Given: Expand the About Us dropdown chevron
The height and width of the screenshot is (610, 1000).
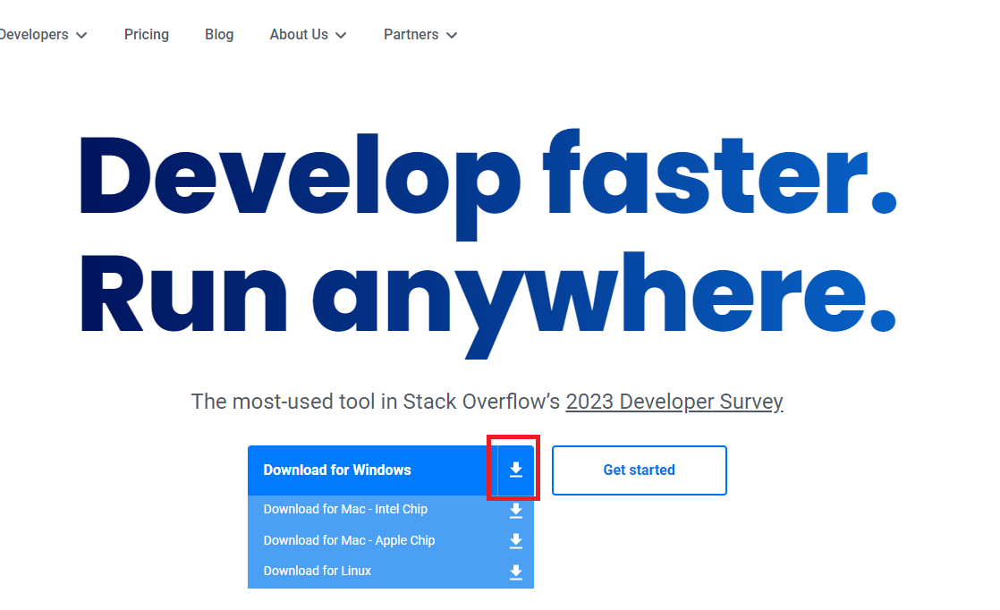Looking at the screenshot, I should (x=341, y=35).
